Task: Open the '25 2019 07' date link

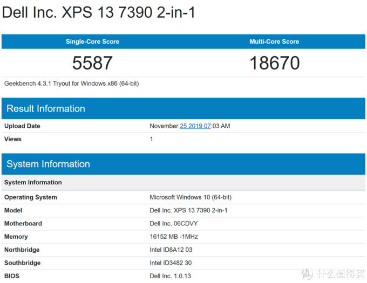Action: pyautogui.click(x=195, y=126)
